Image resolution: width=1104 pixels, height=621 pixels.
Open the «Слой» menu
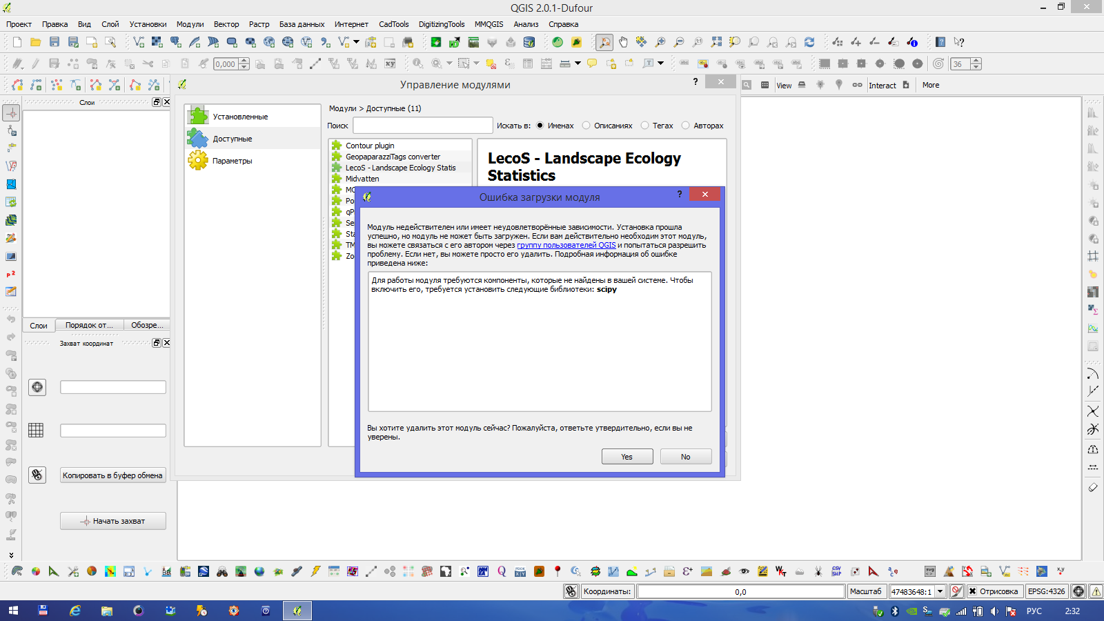[x=110, y=24]
